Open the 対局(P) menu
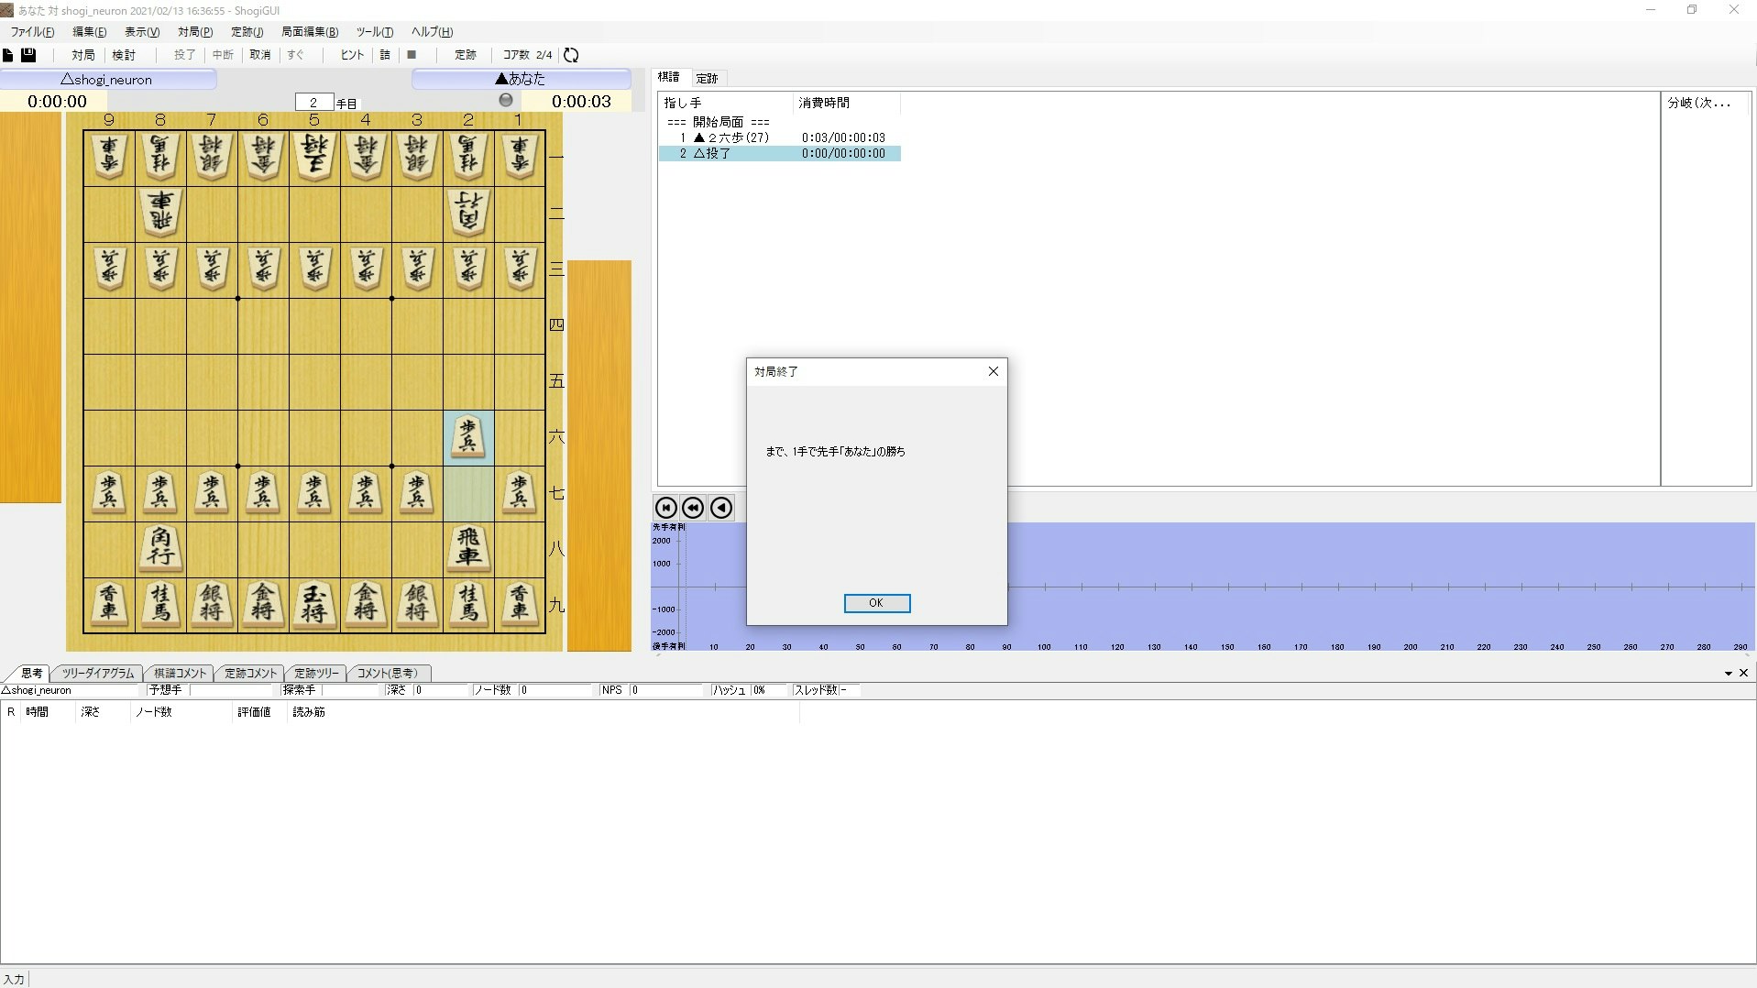This screenshot has width=1757, height=988. point(195,32)
